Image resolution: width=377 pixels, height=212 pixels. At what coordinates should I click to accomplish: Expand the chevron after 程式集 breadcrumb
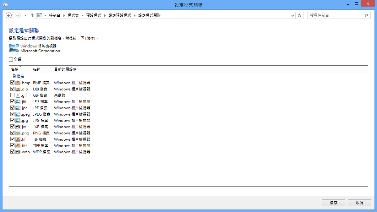(82, 15)
